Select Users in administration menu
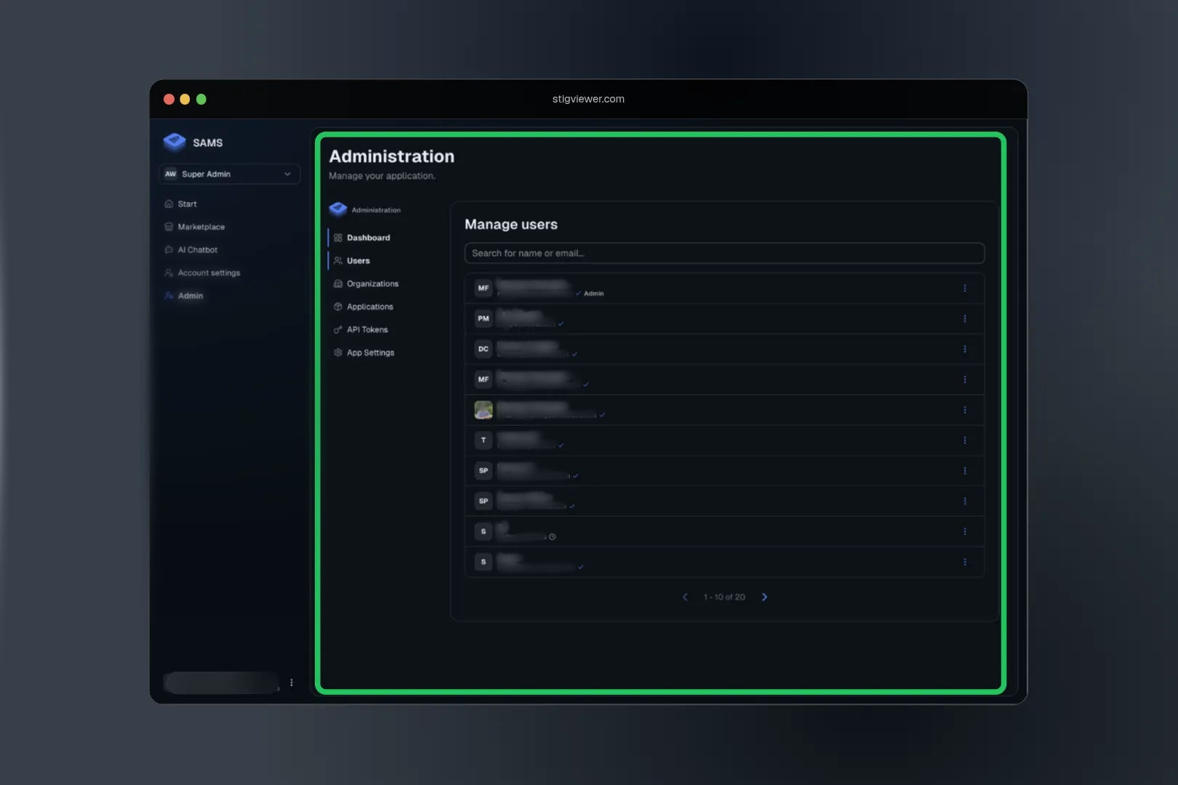The image size is (1178, 785). coord(358,261)
